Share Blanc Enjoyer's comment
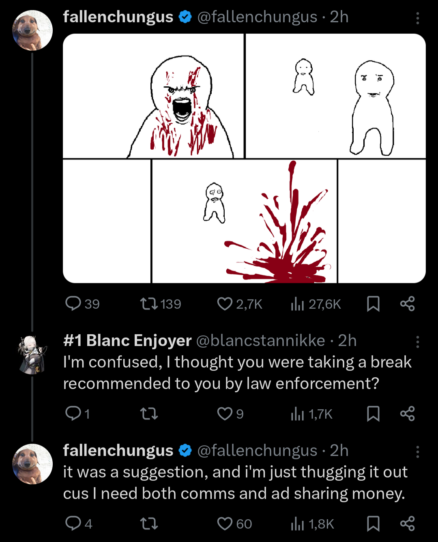438x542 pixels. (x=407, y=413)
